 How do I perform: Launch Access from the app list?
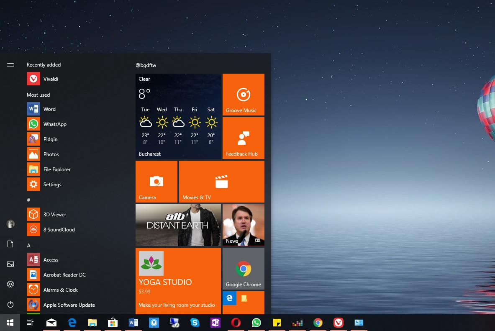pyautogui.click(x=77, y=259)
